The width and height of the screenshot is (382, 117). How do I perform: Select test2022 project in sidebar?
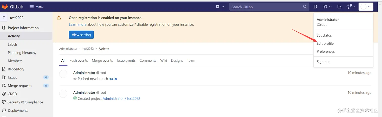click(17, 18)
